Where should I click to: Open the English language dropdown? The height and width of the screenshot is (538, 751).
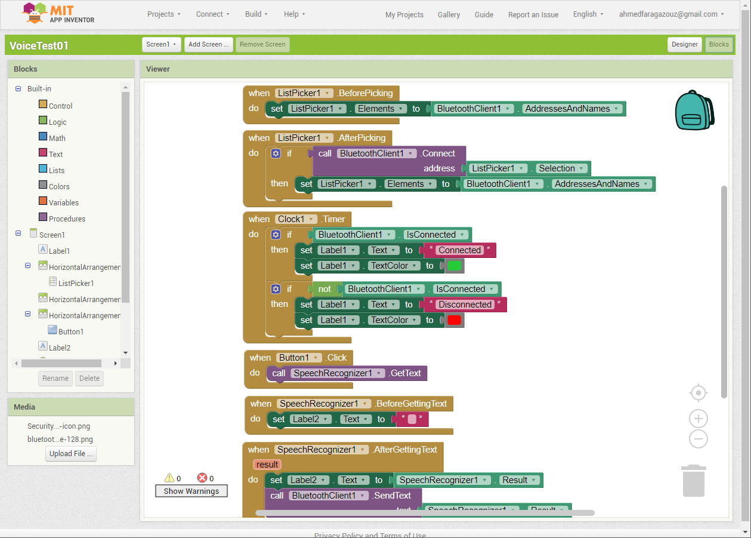click(588, 14)
